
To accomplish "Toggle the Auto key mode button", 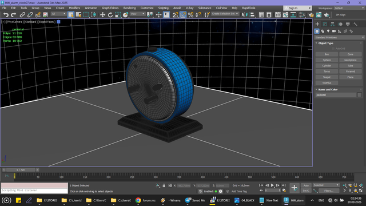I will tap(306, 185).
